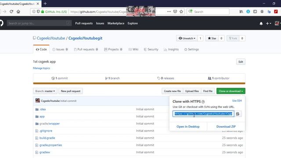
Task: Open the Wiki tab
Action: coord(133,50)
